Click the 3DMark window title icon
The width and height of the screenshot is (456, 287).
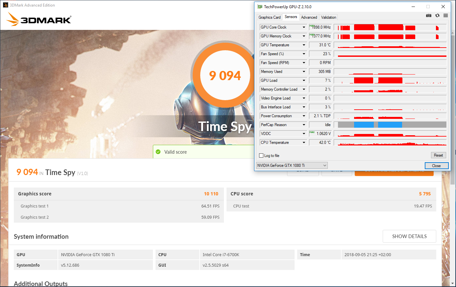[6, 5]
